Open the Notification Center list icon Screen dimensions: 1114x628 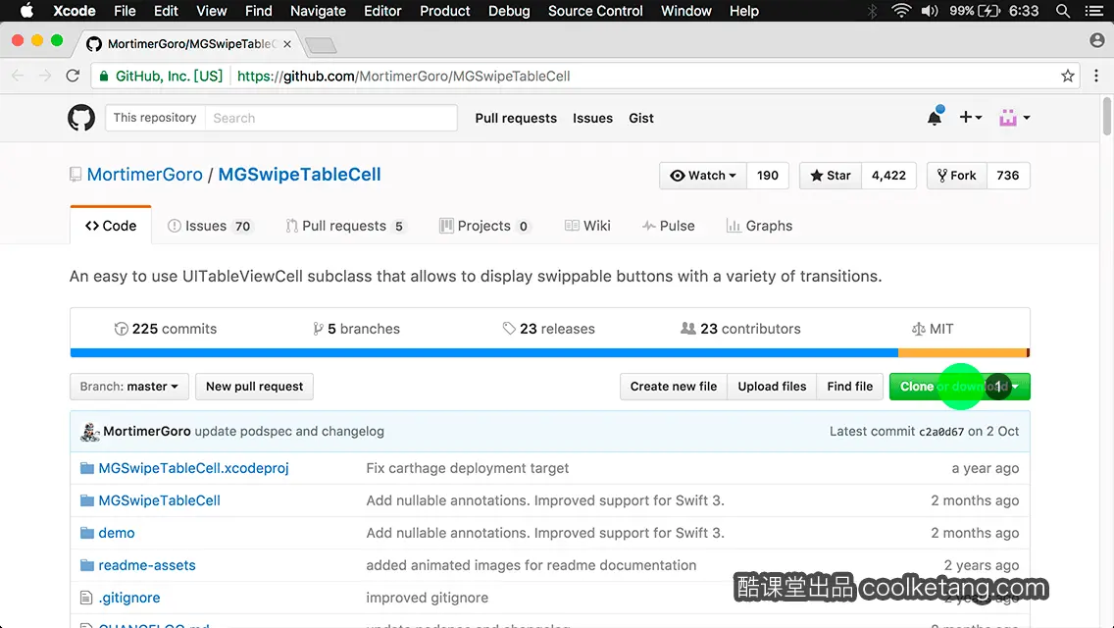pos(1094,11)
